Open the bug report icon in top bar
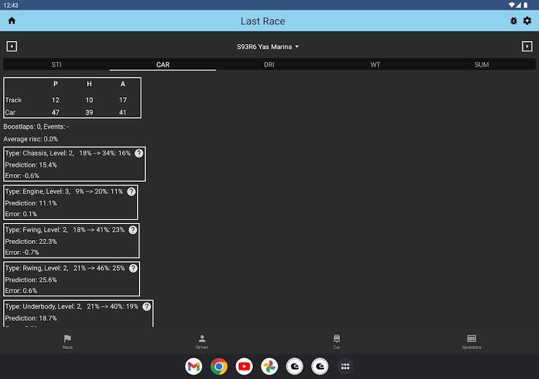Image resolution: width=539 pixels, height=379 pixels. point(513,20)
